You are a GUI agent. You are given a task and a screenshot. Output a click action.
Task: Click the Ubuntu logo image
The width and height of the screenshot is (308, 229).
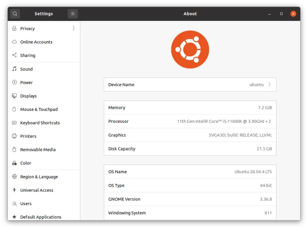190,49
